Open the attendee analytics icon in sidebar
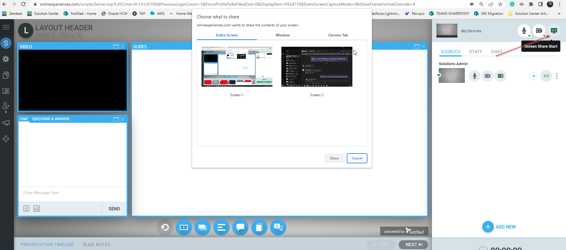This screenshot has width=566, height=250. coord(6,106)
